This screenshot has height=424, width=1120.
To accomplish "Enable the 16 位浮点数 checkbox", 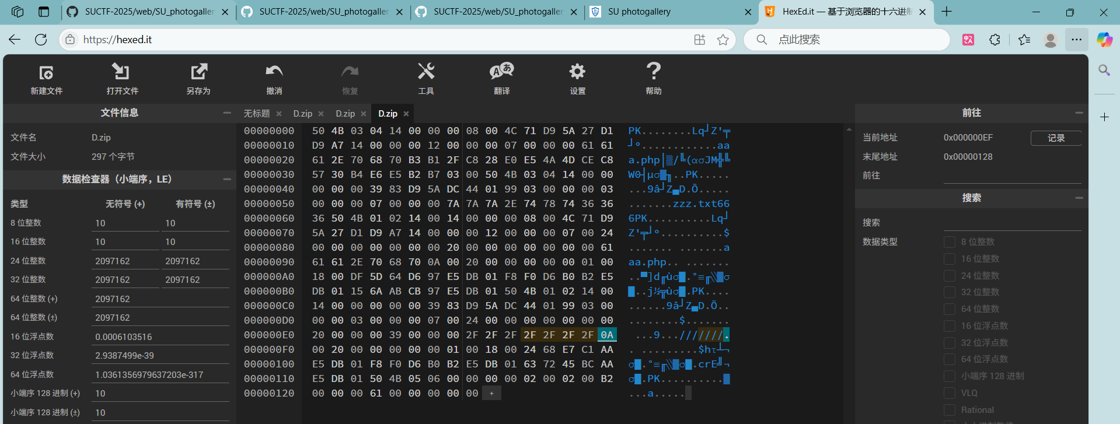I will click(950, 325).
